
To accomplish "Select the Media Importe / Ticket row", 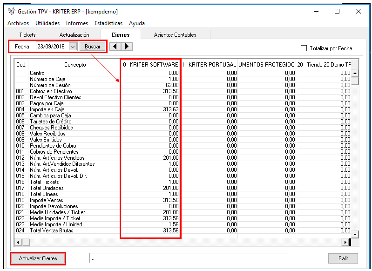I will pos(183,218).
